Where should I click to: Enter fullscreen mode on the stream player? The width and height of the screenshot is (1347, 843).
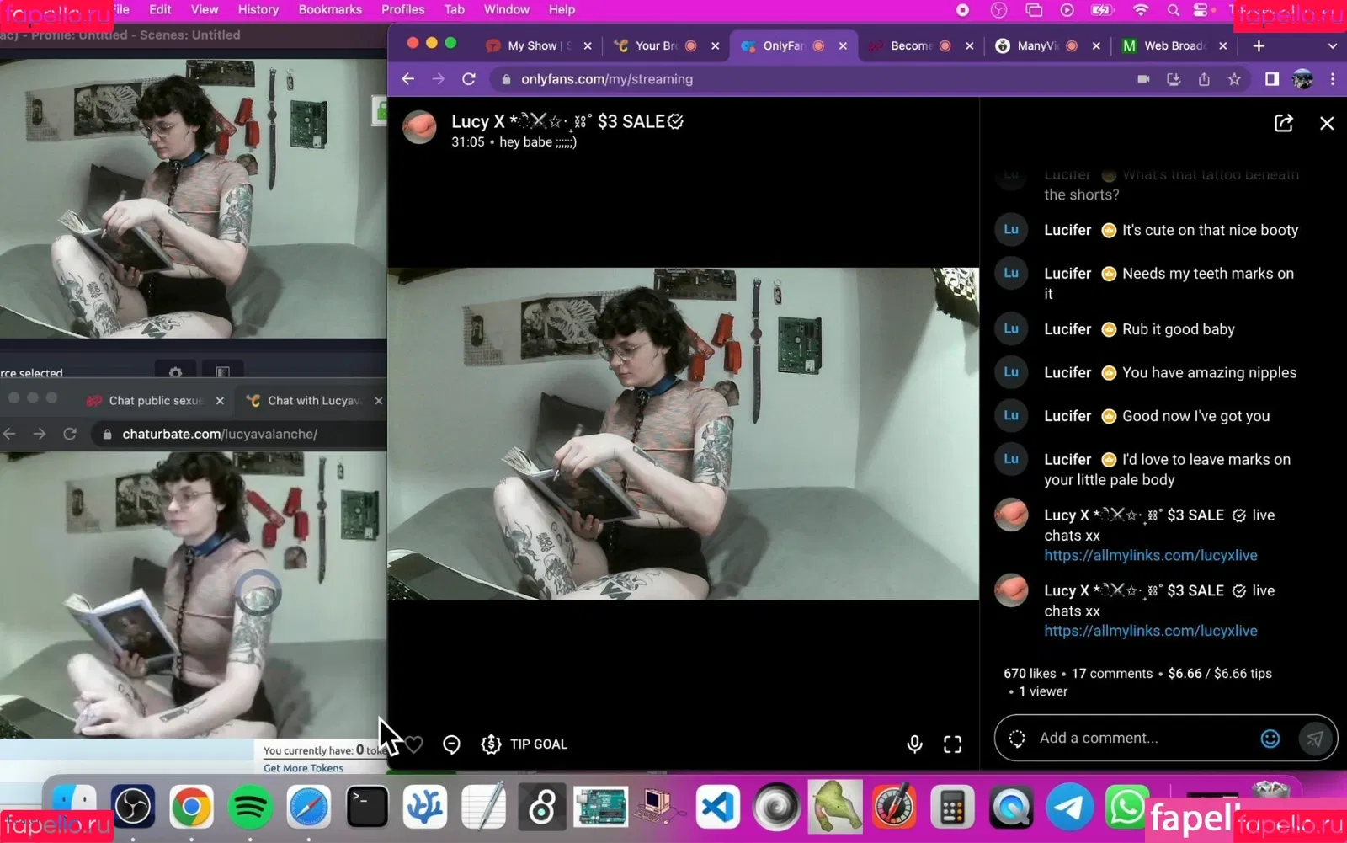(952, 744)
